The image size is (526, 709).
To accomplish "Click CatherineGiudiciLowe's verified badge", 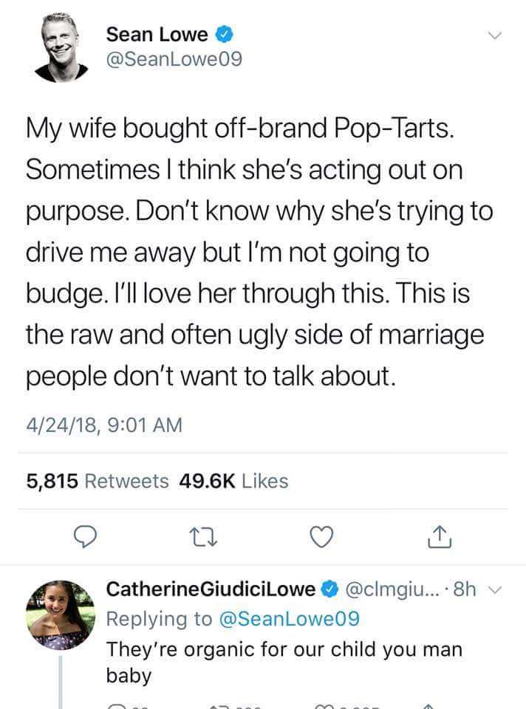I will click(329, 589).
